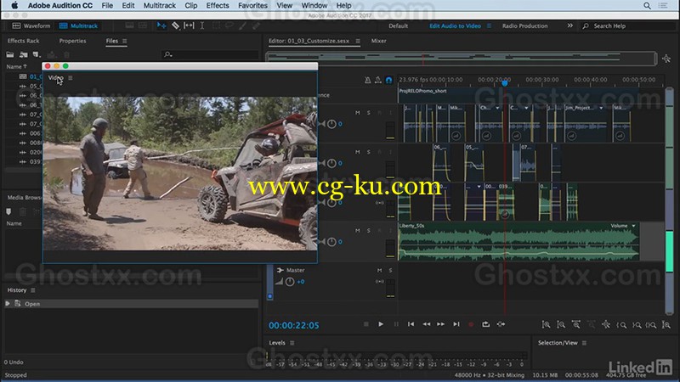Select the Move tool in toolbar
680x382 pixels.
[161, 26]
